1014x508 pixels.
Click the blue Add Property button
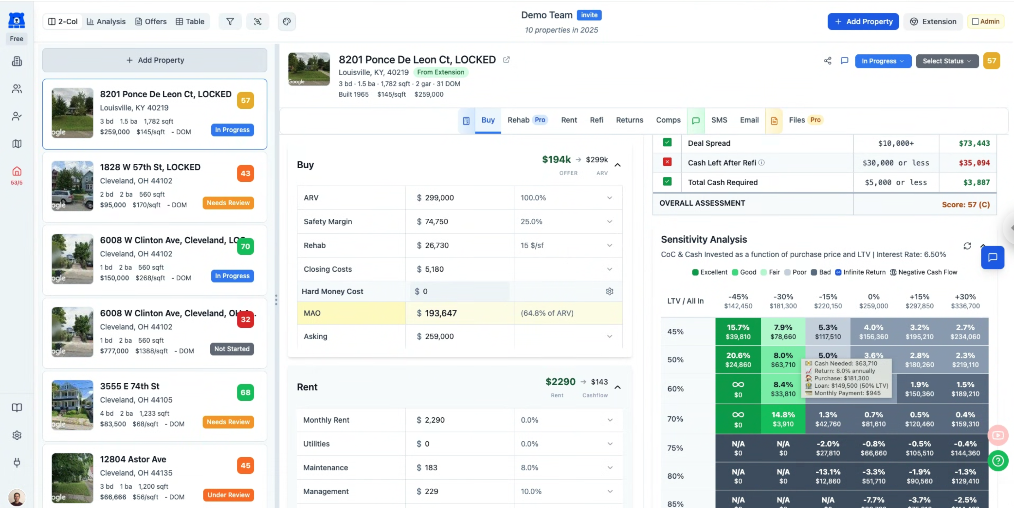point(863,22)
